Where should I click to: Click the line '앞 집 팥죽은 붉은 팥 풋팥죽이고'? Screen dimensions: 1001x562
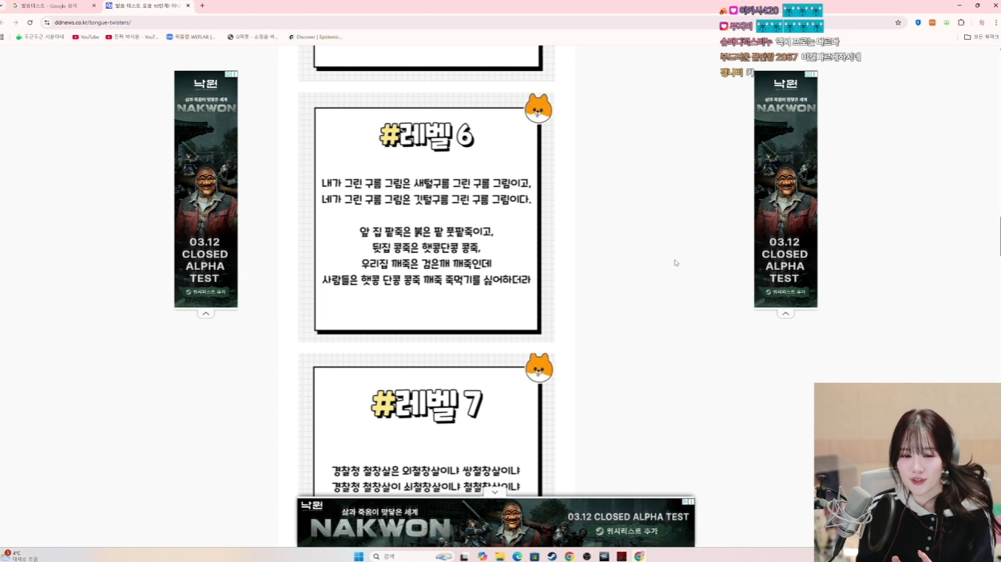[x=427, y=232]
